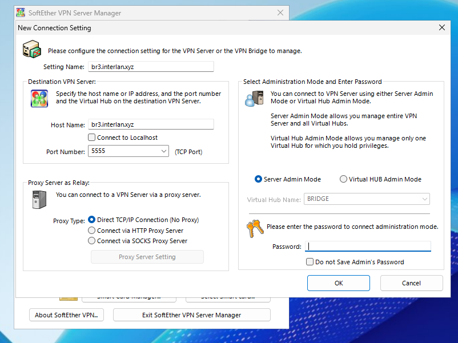458x343 pixels.
Task: Open Proxy Server Setting
Action: (x=147, y=257)
